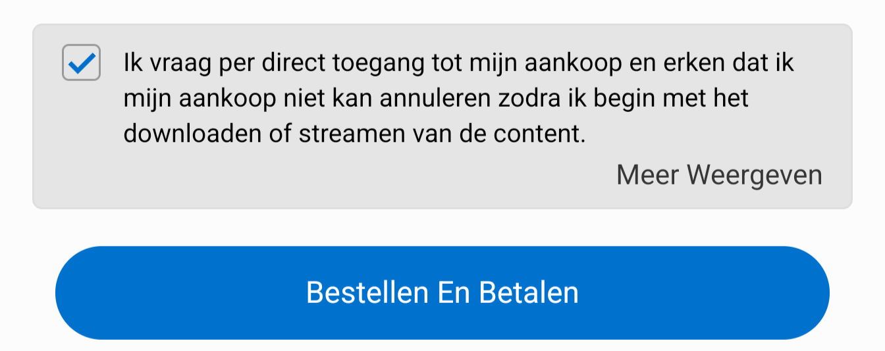Click the 'Bestellen En Betalen' label text
Screen dimensions: 885x351
443,293
